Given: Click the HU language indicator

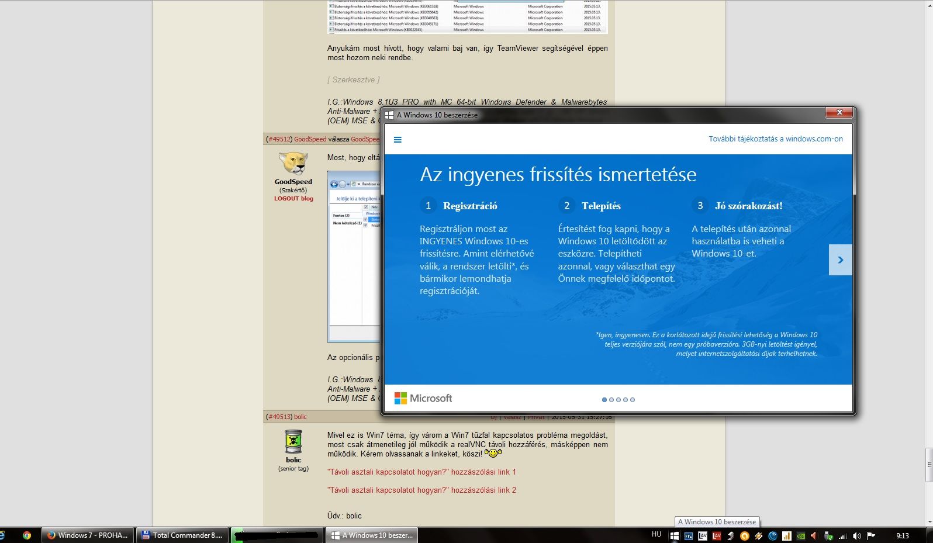Looking at the screenshot, I should click(x=656, y=534).
